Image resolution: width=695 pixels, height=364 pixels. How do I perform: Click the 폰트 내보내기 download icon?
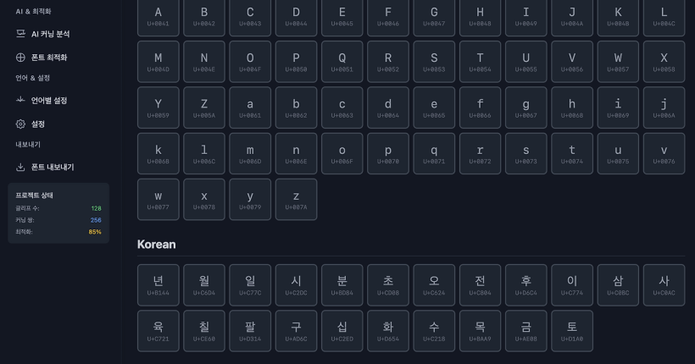[x=21, y=167]
